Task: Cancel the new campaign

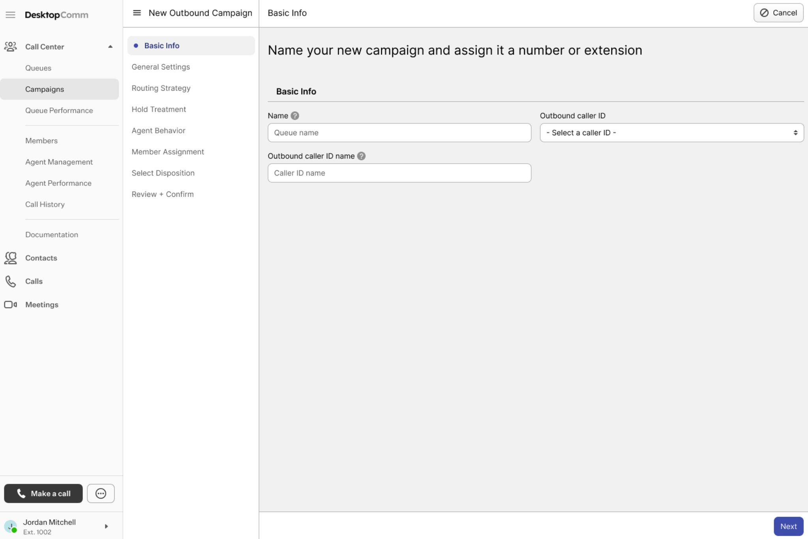Action: click(778, 13)
